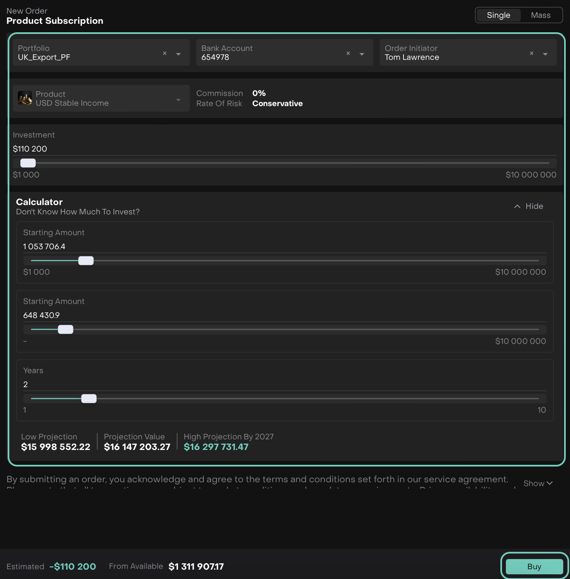This screenshot has width=570, height=579.
Task: Click the Years slider handle
Action: (89, 399)
